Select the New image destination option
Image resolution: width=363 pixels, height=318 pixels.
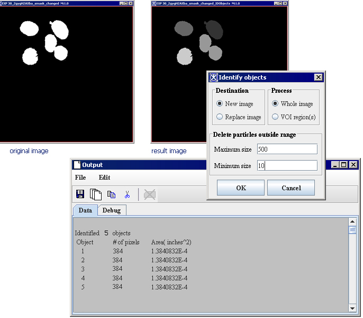pyautogui.click(x=220, y=104)
